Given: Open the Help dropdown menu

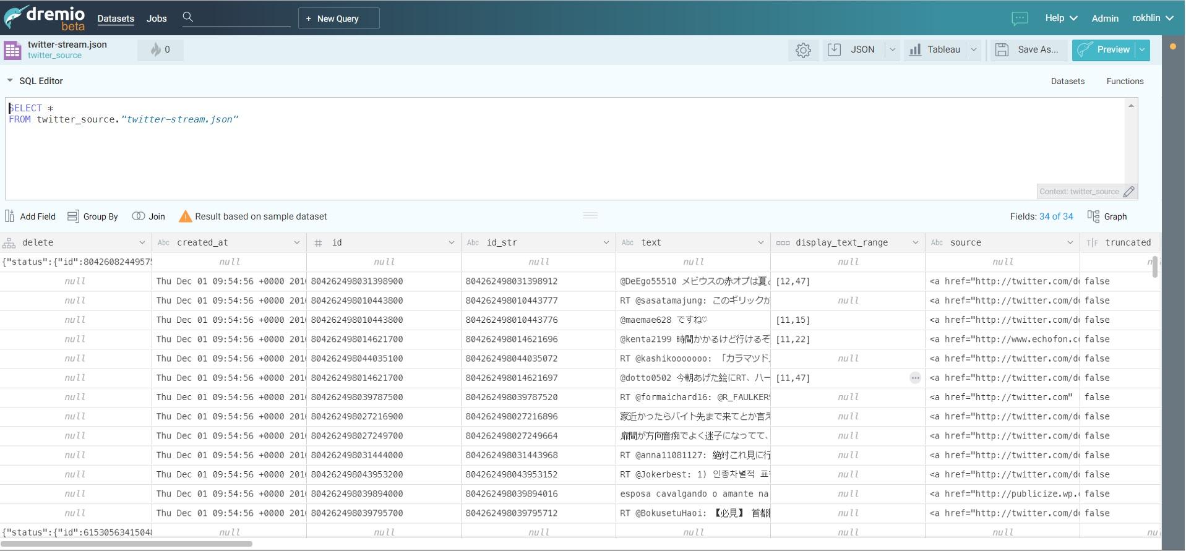Looking at the screenshot, I should coord(1061,18).
